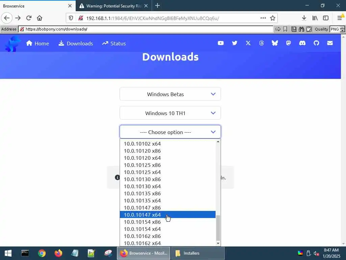The height and width of the screenshot is (260, 346).
Task: Select 10.0.10154 x86 option
Action: 168,222
